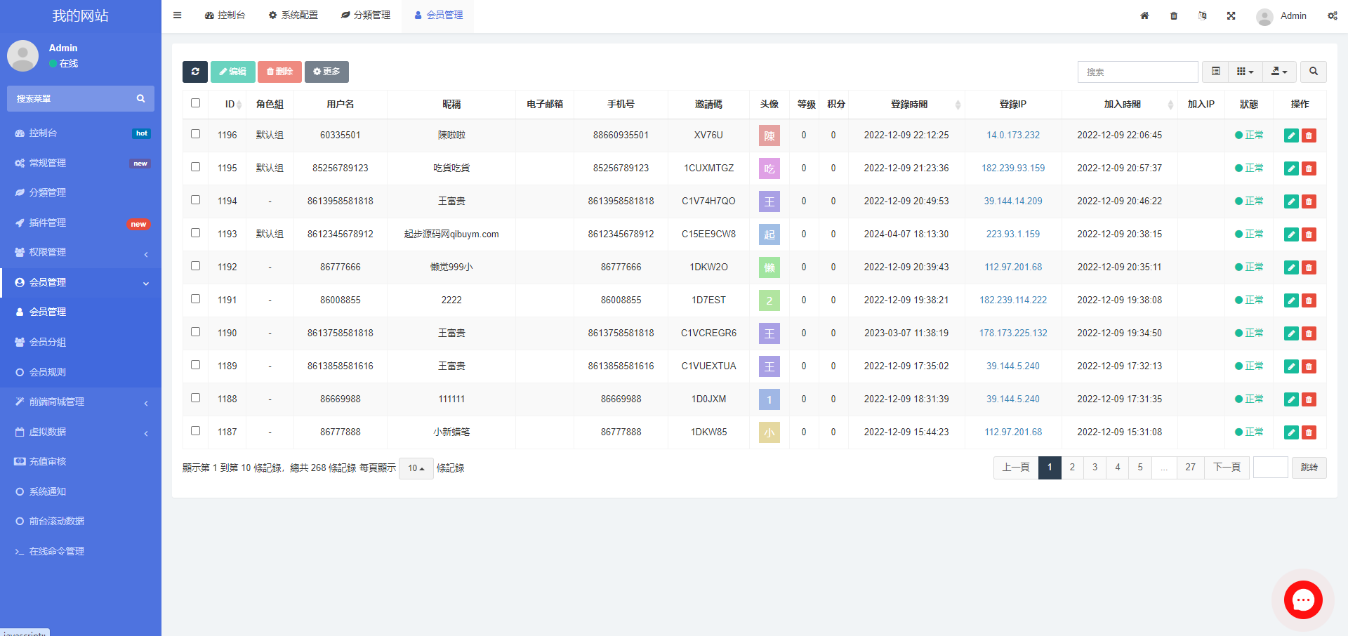The image size is (1348, 636).
Task: Click the magnifier search button right of toolbar
Action: [1313, 72]
